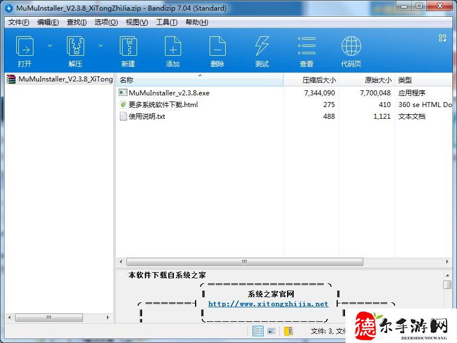
Task: Select the file 使用说明.txt
Action: point(147,117)
